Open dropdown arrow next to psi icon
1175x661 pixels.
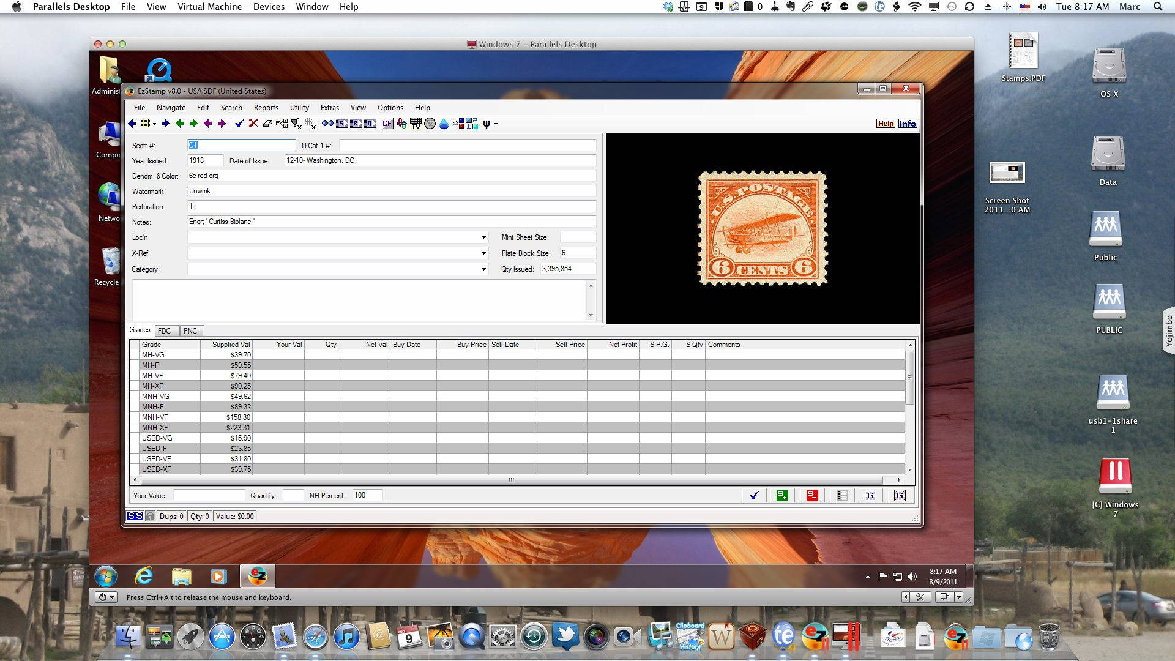496,124
